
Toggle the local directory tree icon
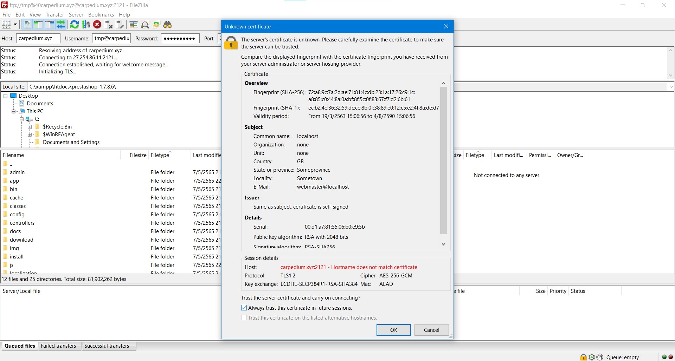38,25
